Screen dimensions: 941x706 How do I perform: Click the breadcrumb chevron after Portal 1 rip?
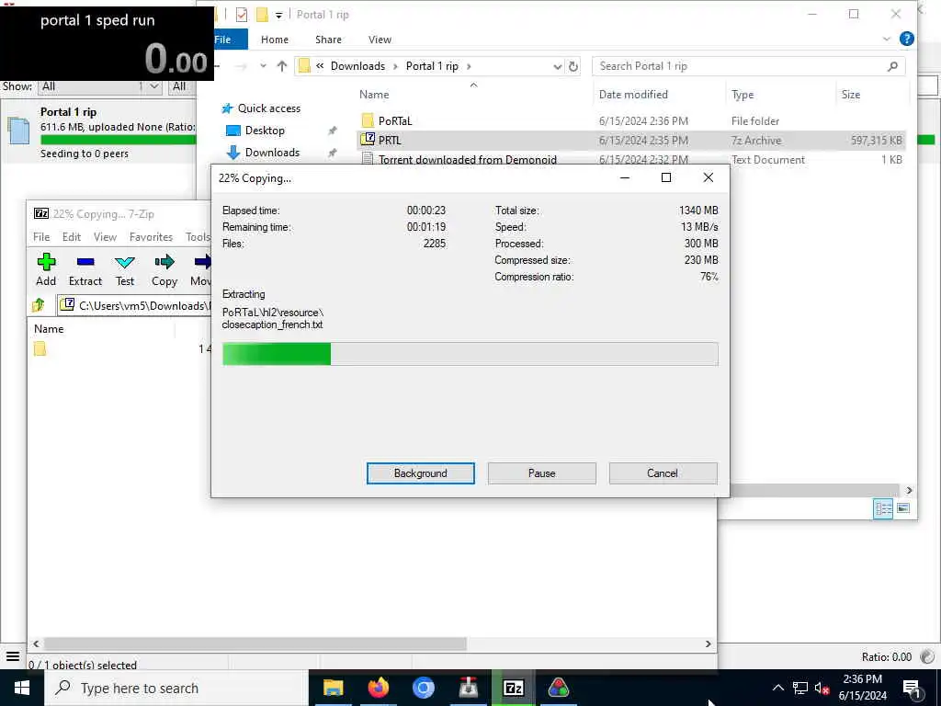[469, 66]
